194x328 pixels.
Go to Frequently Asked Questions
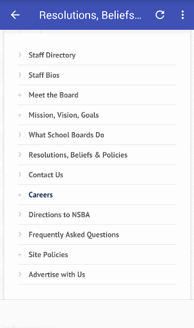(x=74, y=235)
